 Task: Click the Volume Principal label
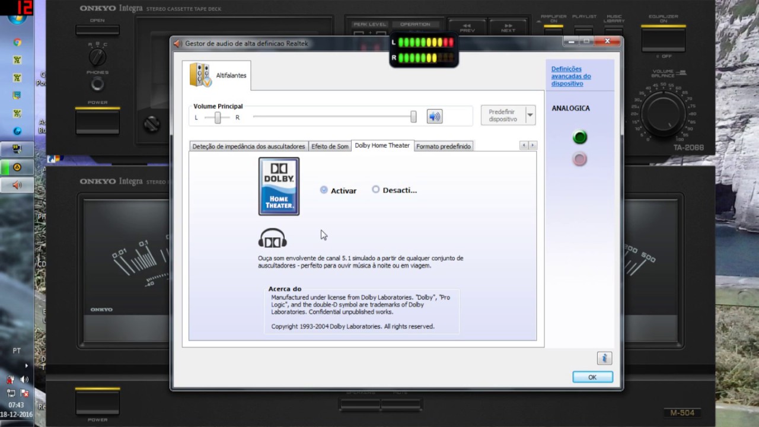(218, 106)
